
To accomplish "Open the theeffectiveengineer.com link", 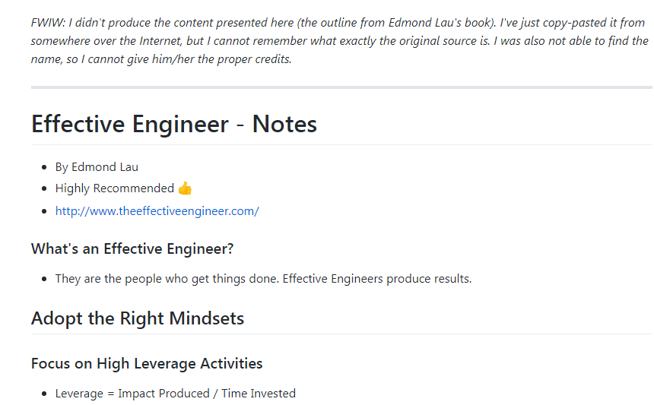I will click(157, 210).
